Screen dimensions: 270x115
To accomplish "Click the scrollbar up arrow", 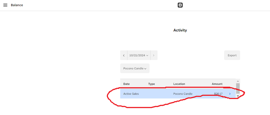I will pos(238,81).
